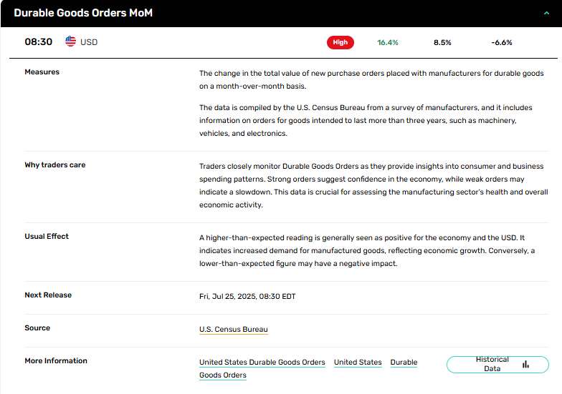The height and width of the screenshot is (394, 562).
Task: Click the red High impact badge
Action: pos(340,42)
